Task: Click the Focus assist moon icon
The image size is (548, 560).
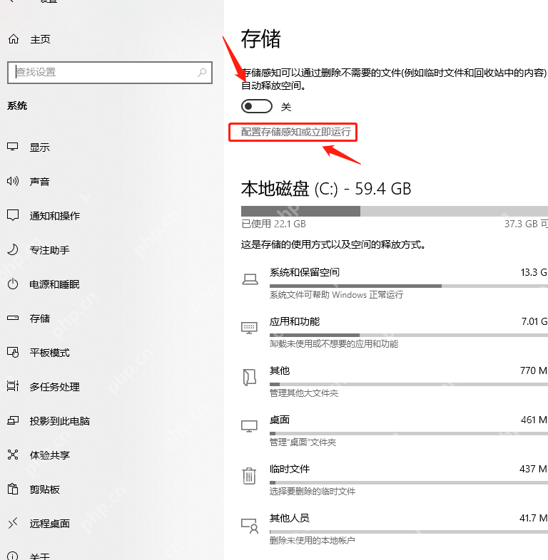Action: [x=13, y=249]
